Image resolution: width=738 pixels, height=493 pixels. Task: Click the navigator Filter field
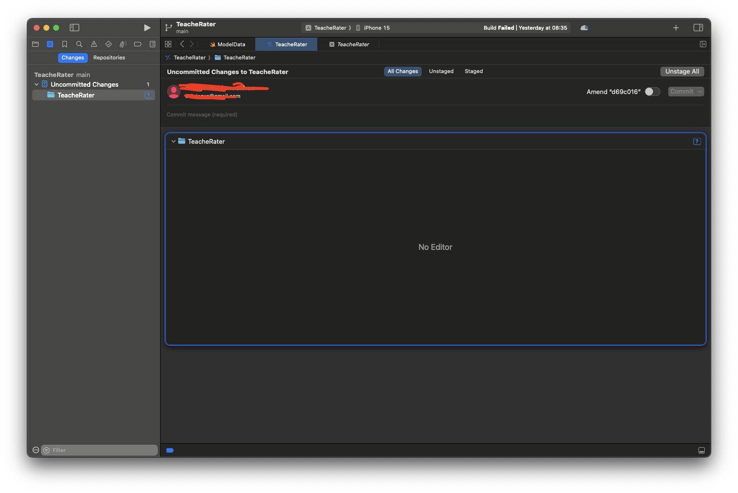click(100, 450)
